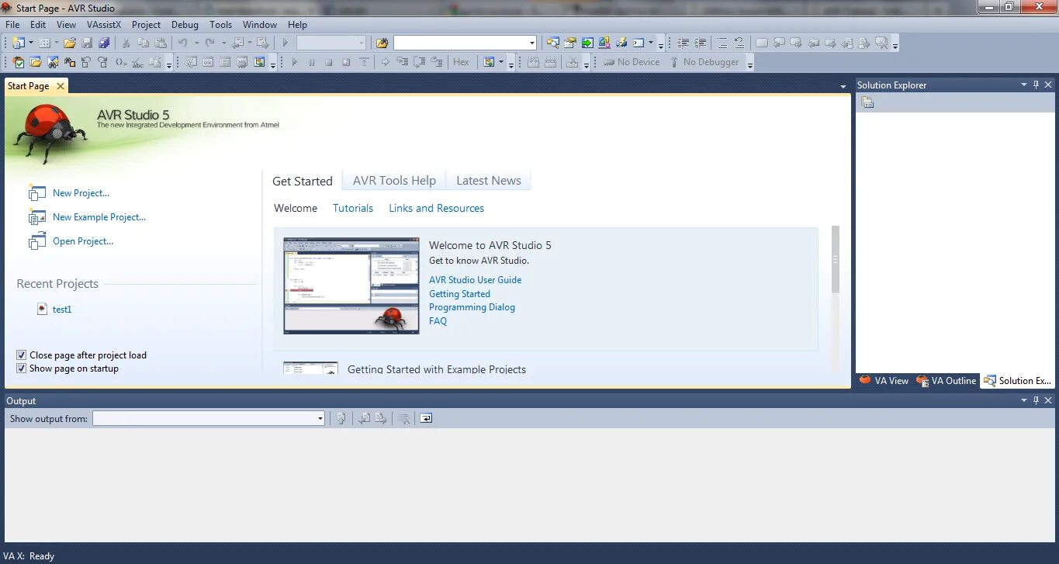The height and width of the screenshot is (564, 1059).
Task: Click the Redo arrow icon
Action: (209, 43)
